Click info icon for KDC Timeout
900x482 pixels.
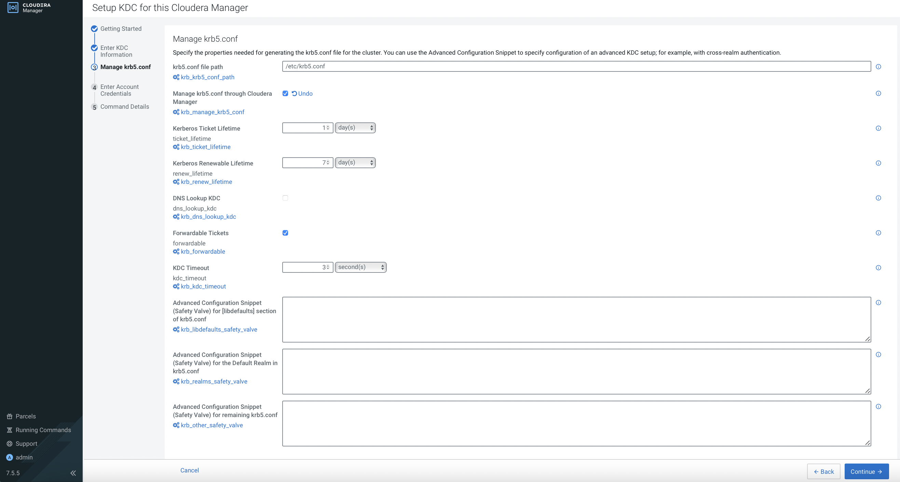(878, 268)
